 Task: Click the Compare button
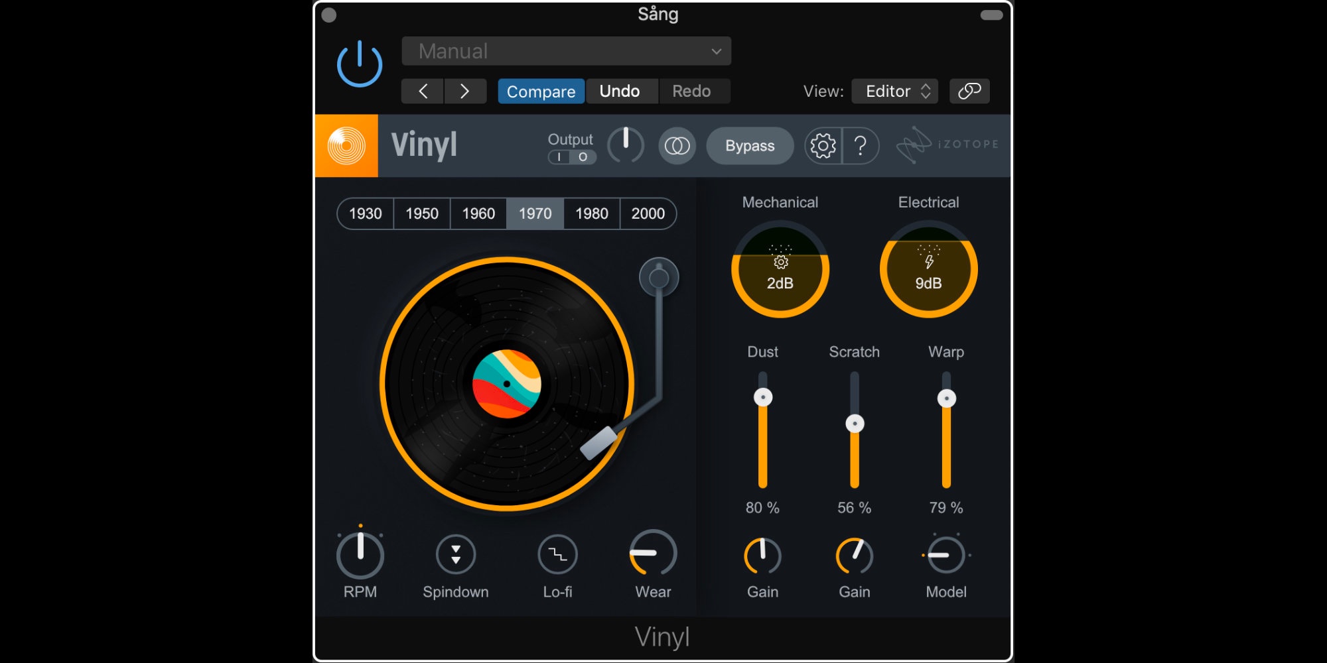tap(541, 91)
